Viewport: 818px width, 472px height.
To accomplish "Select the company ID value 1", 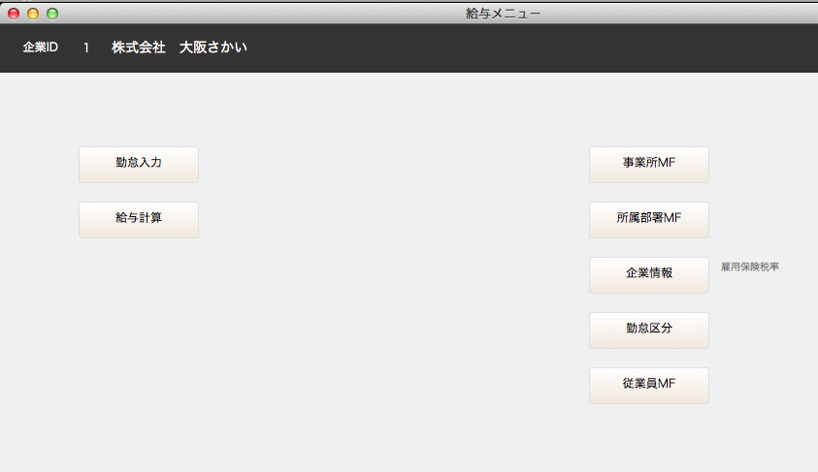I will (86, 47).
